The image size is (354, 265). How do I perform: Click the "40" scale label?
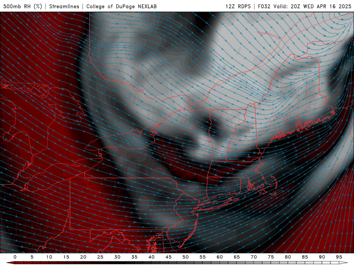pyautogui.click(x=151, y=257)
